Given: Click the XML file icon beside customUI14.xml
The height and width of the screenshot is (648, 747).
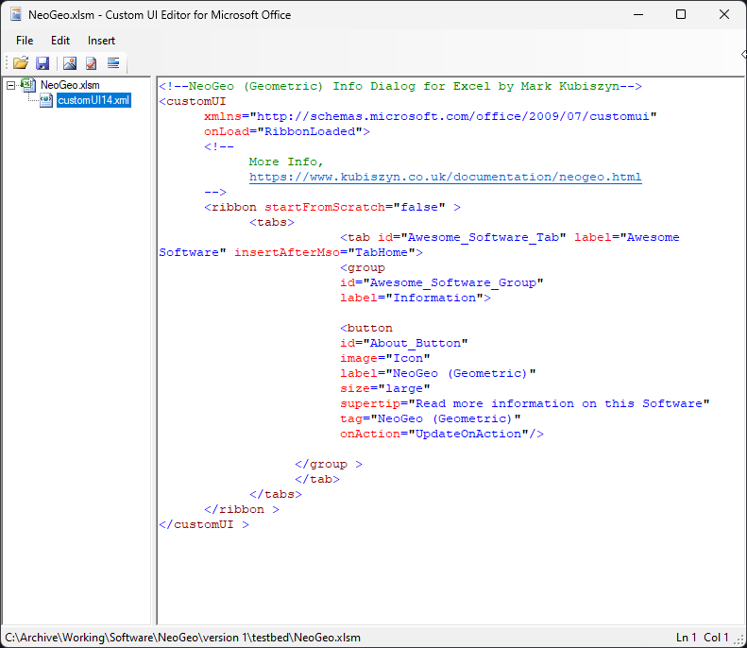Looking at the screenshot, I should [x=46, y=100].
